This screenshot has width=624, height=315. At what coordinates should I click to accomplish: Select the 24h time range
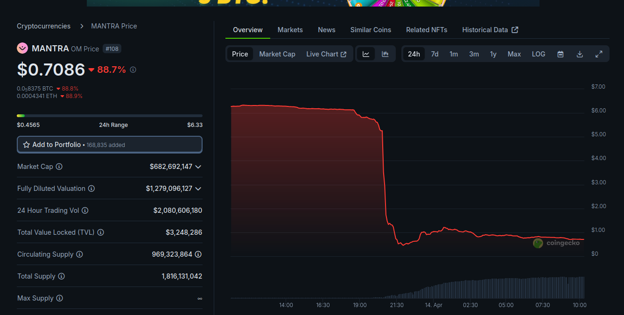[414, 54]
